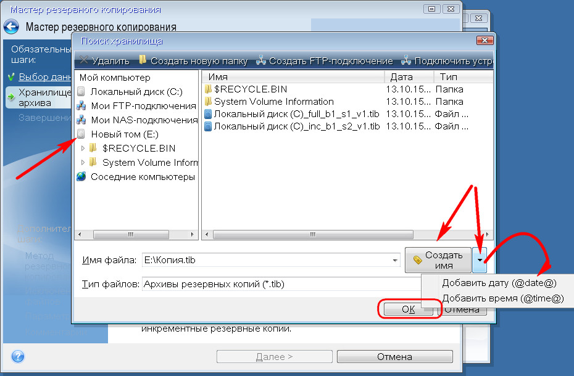Confirm with the OK button

[408, 309]
